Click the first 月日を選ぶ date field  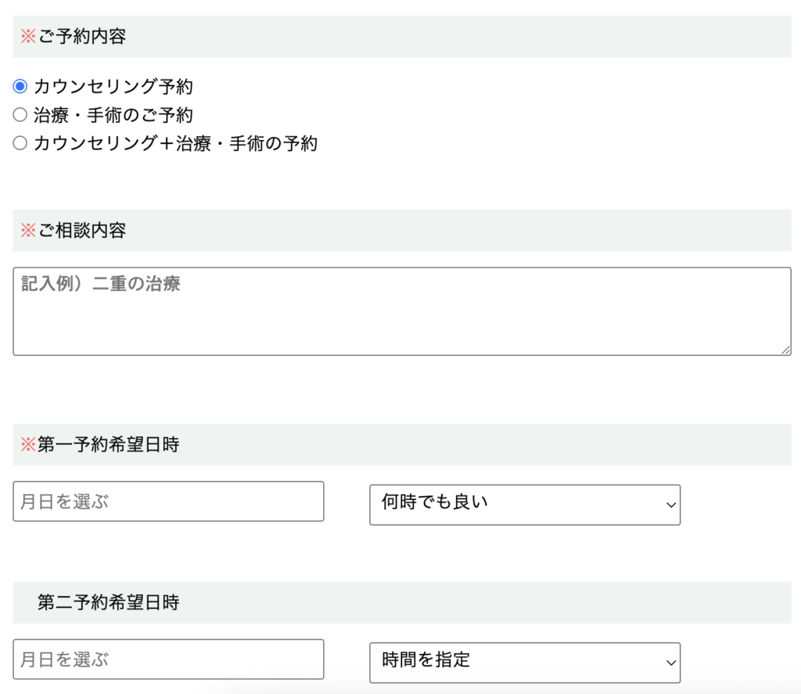168,501
